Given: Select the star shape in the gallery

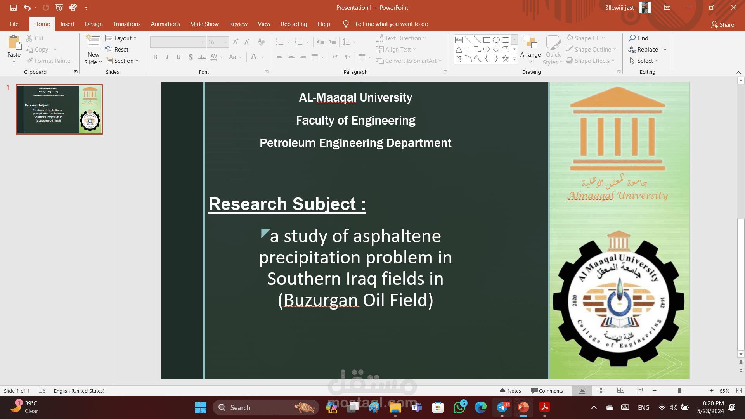Looking at the screenshot, I should (x=505, y=59).
